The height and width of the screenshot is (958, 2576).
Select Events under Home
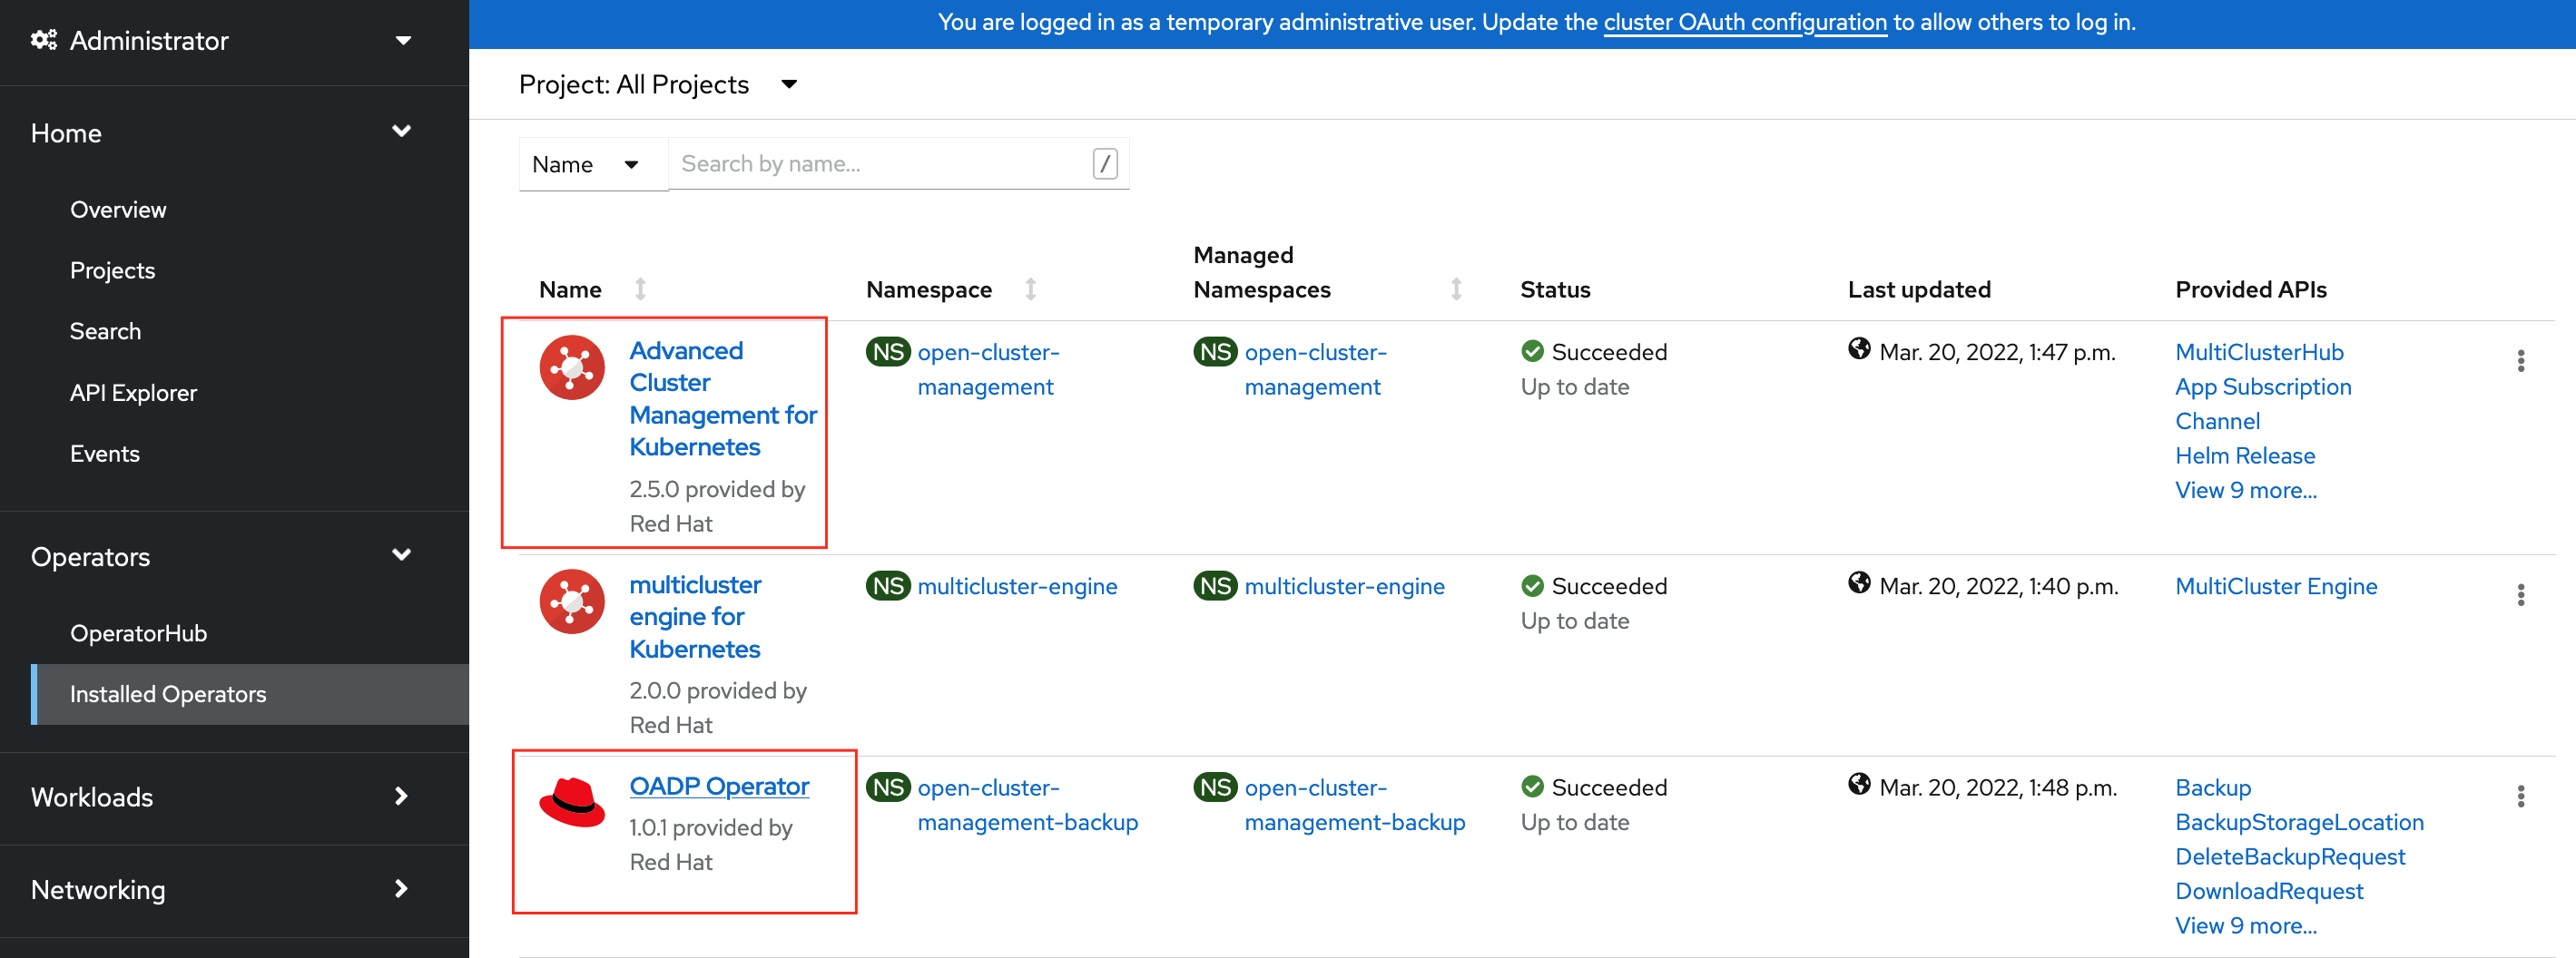(x=104, y=453)
